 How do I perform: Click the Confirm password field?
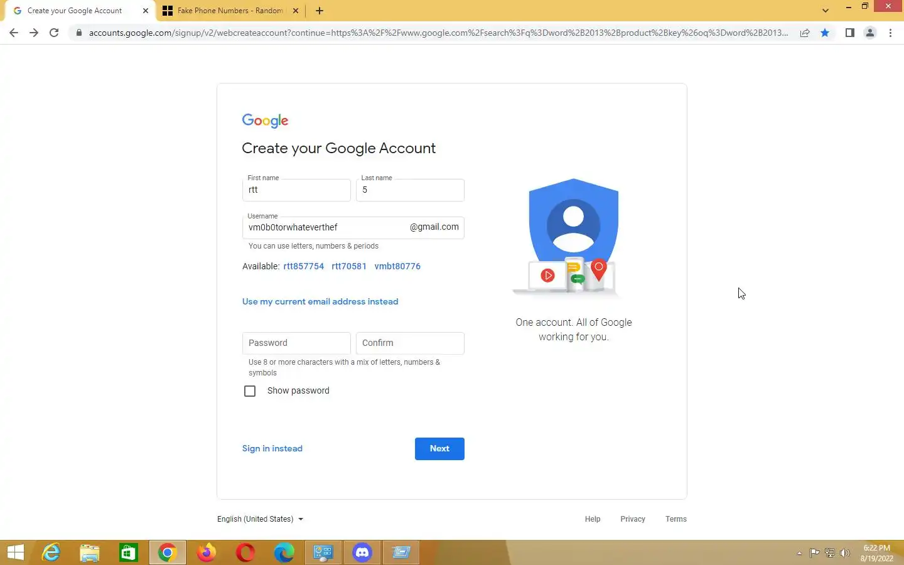click(410, 343)
